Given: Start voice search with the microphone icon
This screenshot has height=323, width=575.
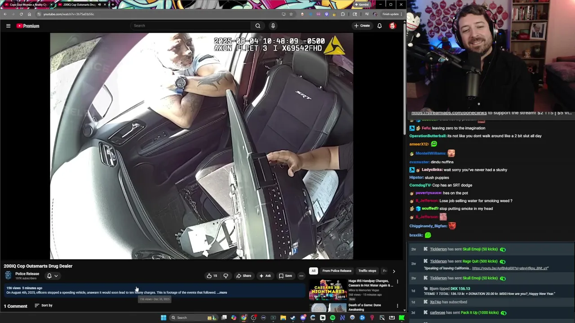Looking at the screenshot, I should pyautogui.click(x=273, y=26).
